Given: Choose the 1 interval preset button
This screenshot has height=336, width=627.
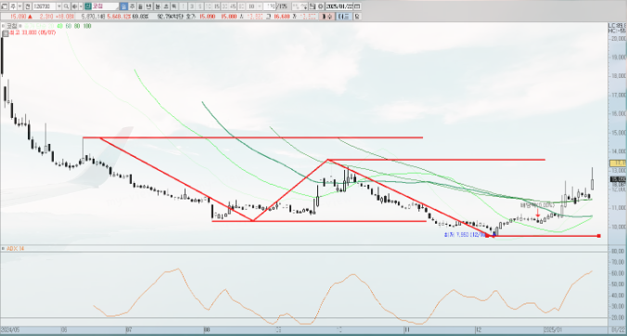Looking at the screenshot, I should click(183, 6).
